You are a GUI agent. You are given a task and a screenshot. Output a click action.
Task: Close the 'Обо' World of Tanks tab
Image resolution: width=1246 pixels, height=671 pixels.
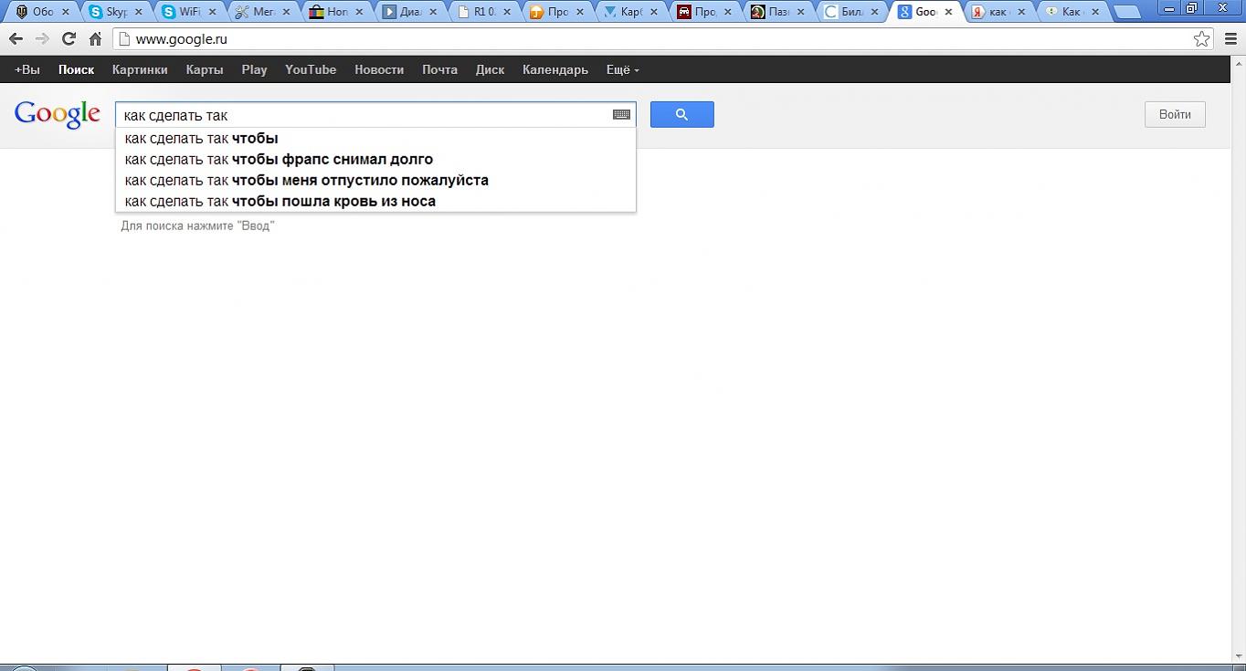[x=65, y=12]
